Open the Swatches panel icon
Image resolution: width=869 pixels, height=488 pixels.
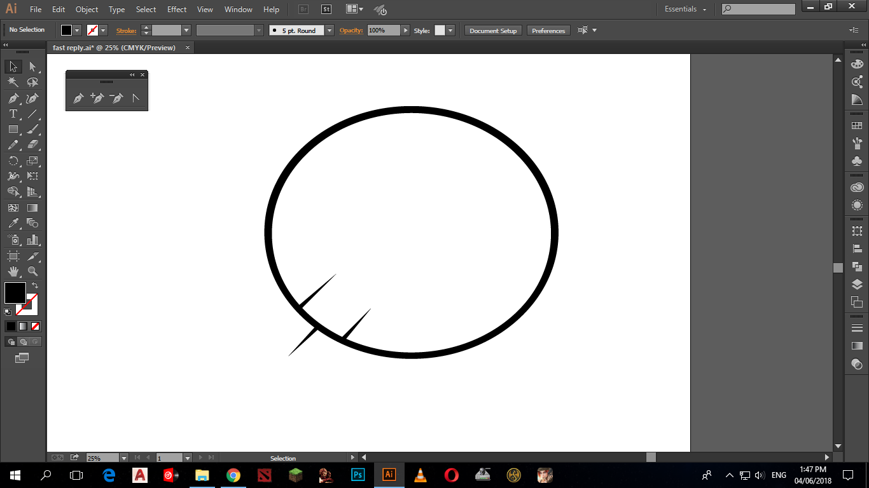(x=857, y=126)
